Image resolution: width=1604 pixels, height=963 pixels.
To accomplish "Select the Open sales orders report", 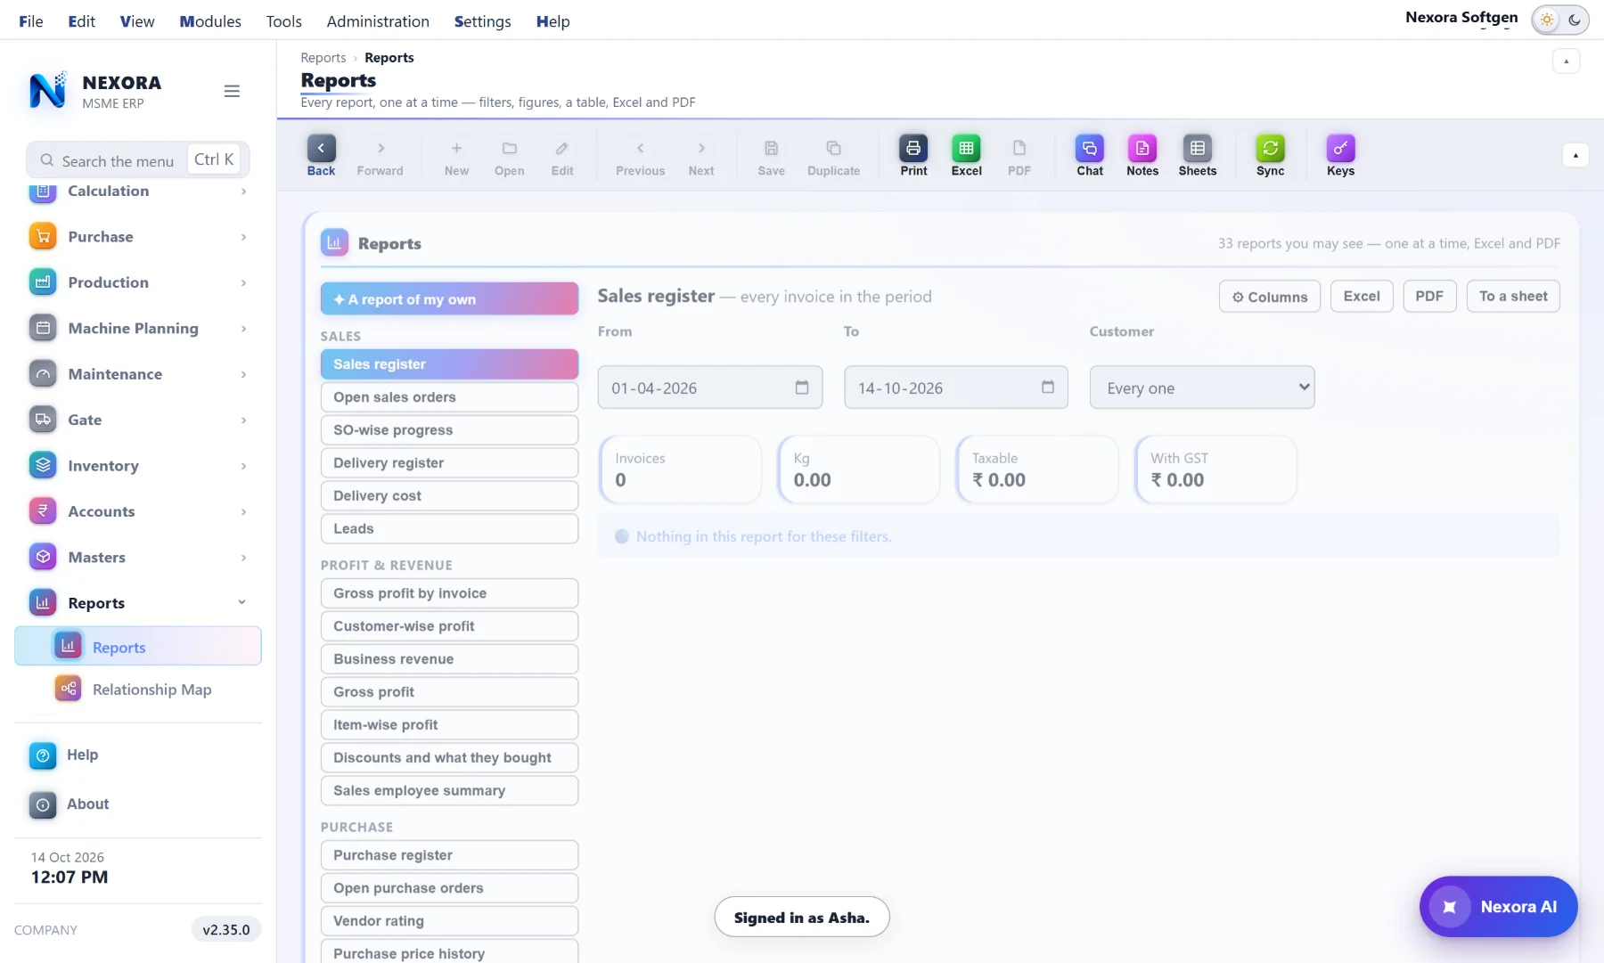I will (x=449, y=397).
